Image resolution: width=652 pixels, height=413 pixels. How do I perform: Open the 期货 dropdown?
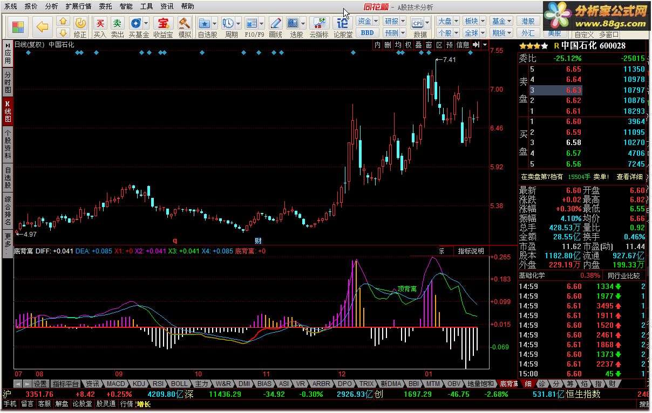click(x=501, y=33)
